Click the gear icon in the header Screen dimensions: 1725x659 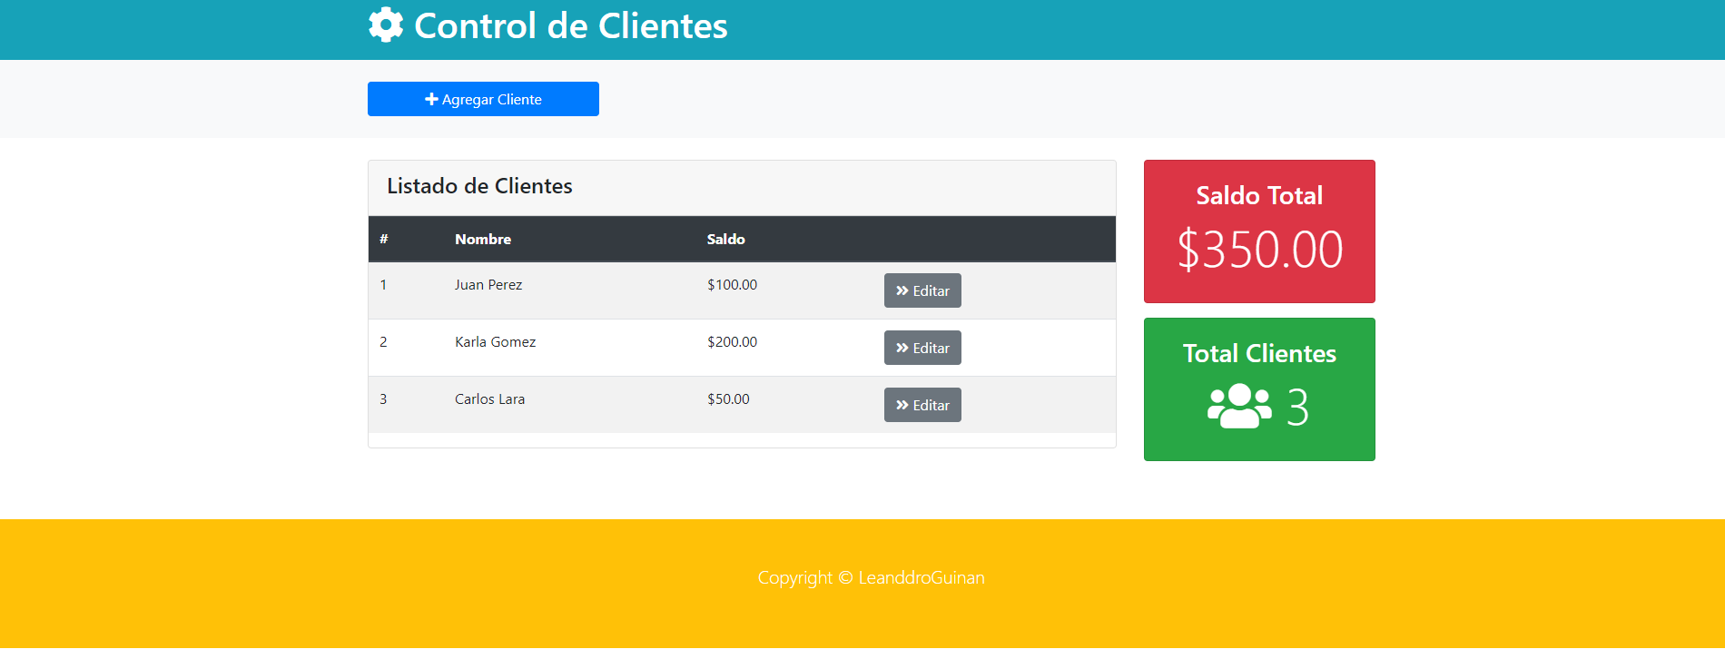[x=386, y=25]
